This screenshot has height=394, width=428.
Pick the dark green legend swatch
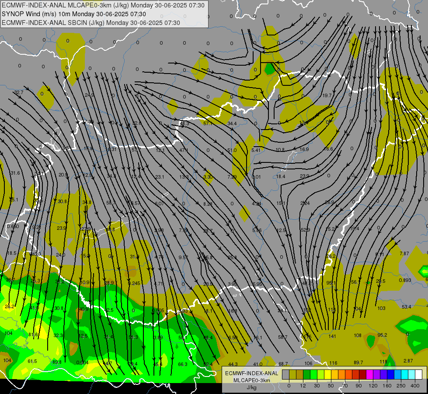306,375
